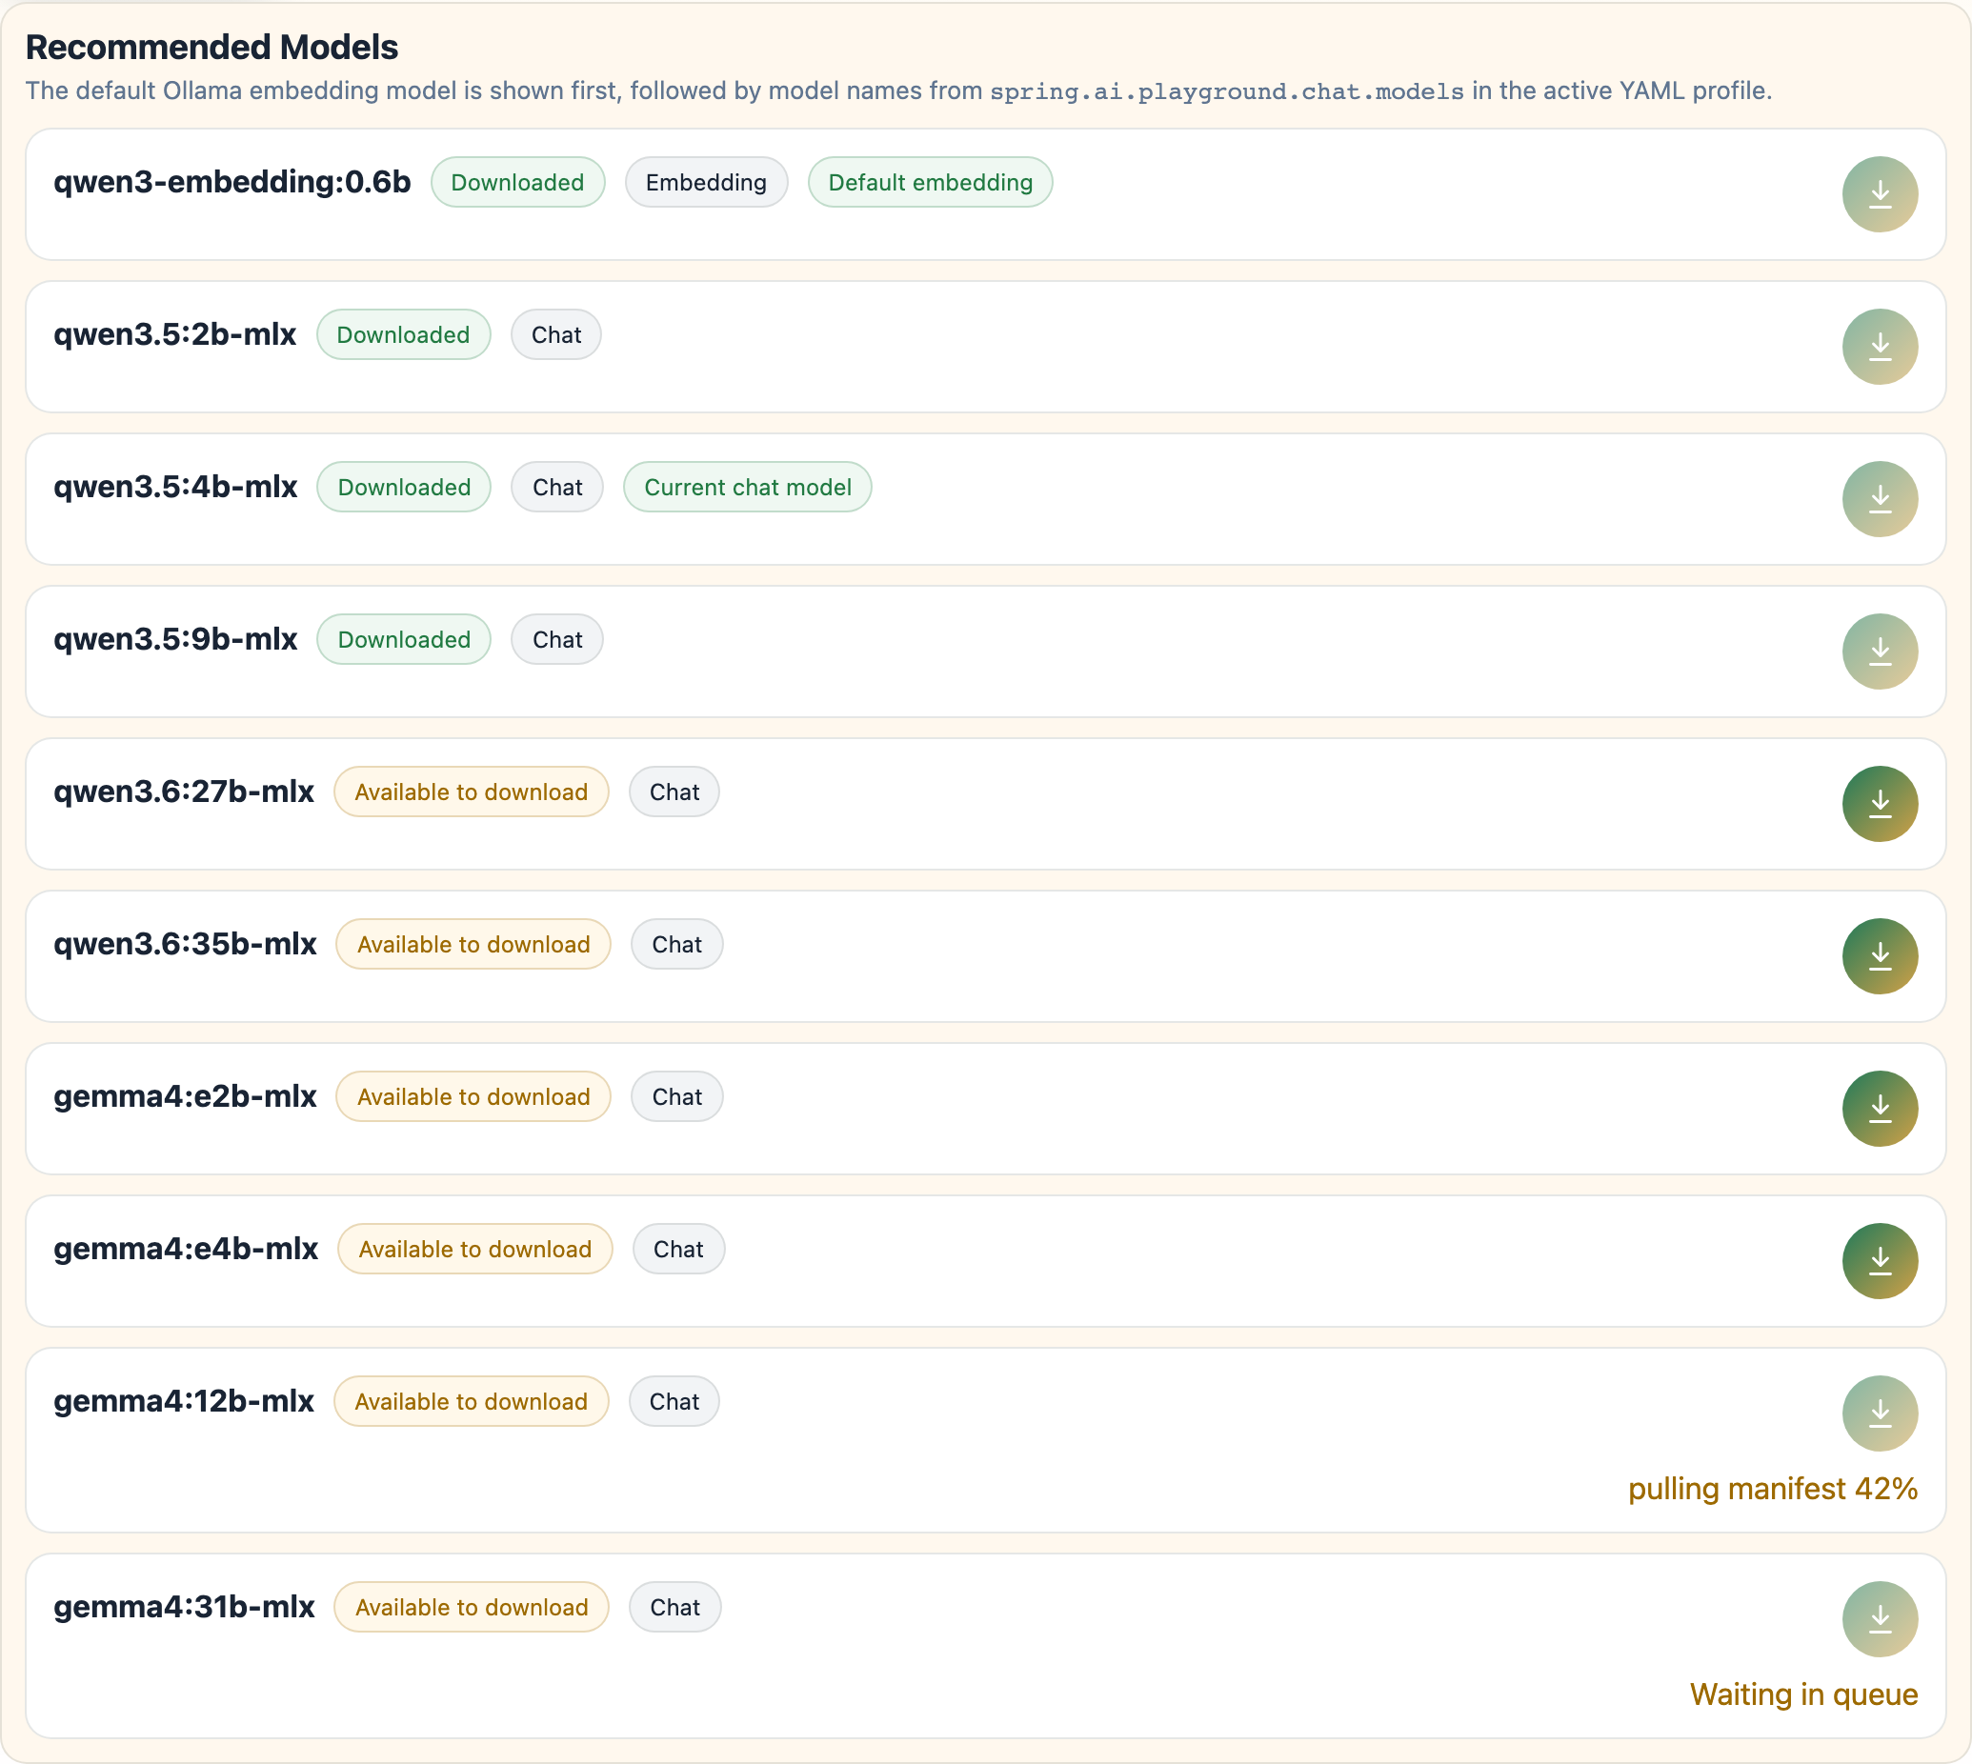Click Available to download on qwen3.6:35b-mlx
This screenshot has width=1972, height=1764.
click(x=473, y=944)
